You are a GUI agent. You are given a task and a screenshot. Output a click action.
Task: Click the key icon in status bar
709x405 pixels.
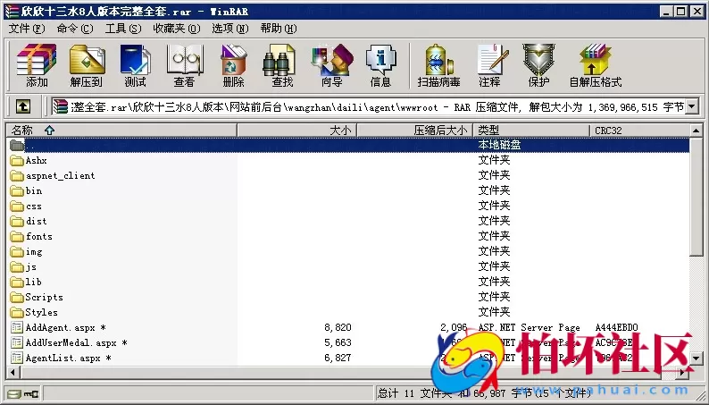31,393
